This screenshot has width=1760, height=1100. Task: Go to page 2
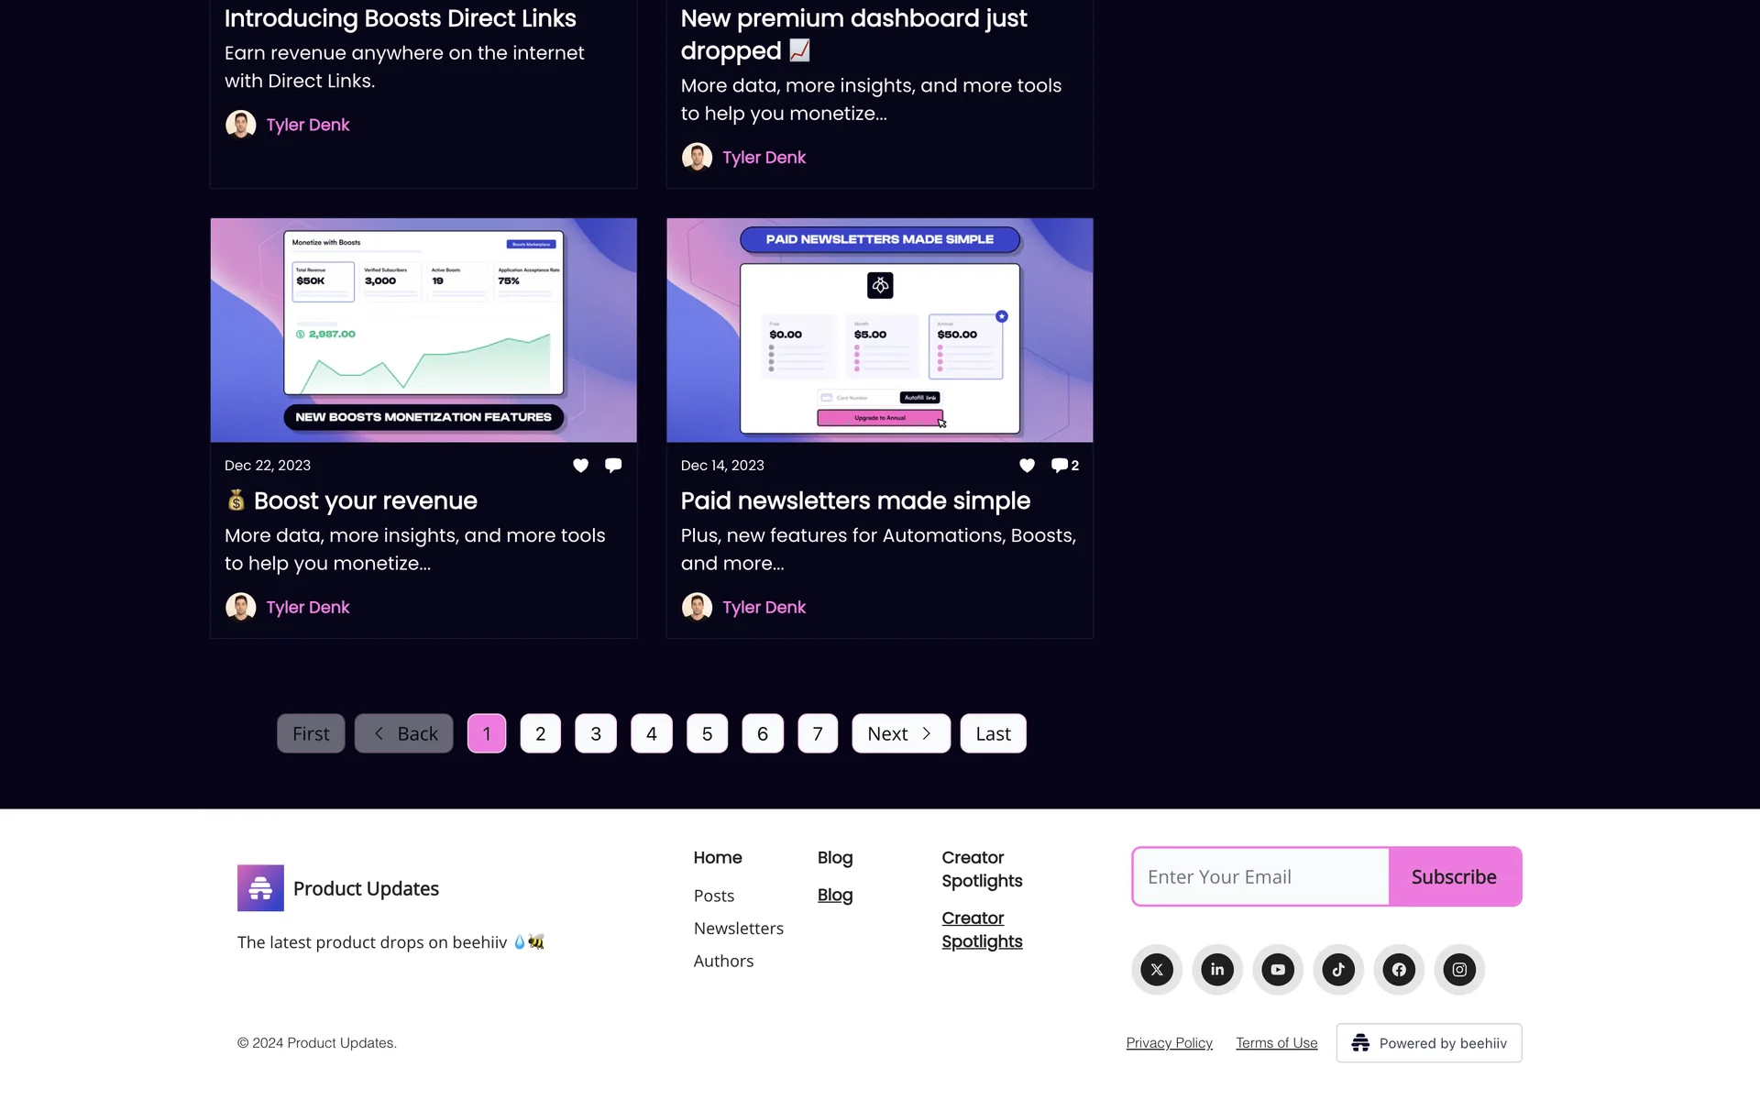click(x=540, y=733)
